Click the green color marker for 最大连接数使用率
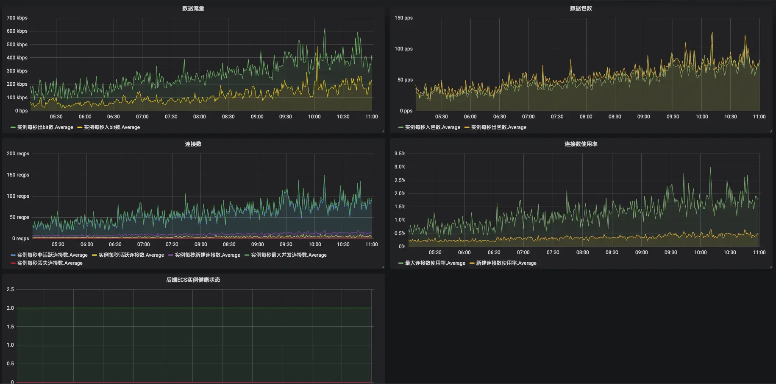Image resolution: width=776 pixels, height=384 pixels. (x=401, y=263)
